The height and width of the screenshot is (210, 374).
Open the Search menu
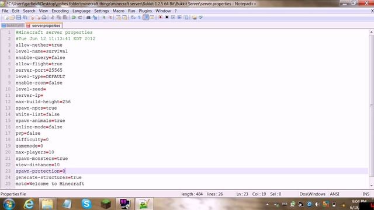[x=29, y=11]
